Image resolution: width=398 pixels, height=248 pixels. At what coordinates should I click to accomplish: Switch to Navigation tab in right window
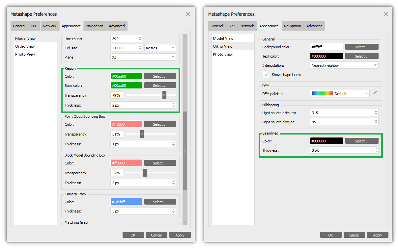pos(293,26)
